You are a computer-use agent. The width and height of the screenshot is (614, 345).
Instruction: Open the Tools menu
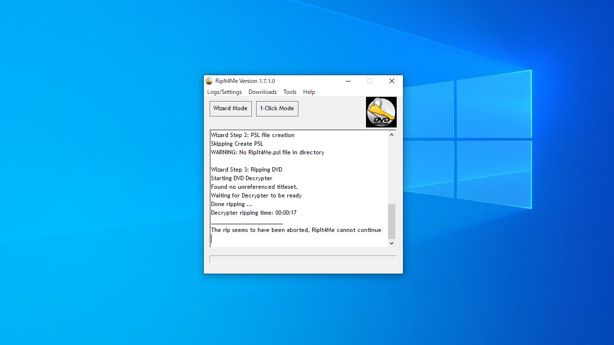pos(290,92)
